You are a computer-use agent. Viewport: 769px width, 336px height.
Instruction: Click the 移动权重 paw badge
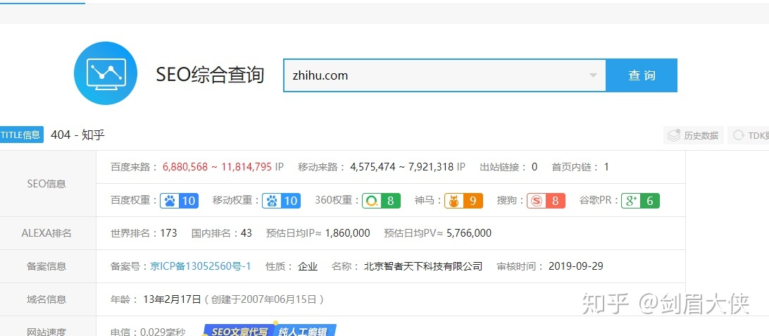(x=282, y=201)
